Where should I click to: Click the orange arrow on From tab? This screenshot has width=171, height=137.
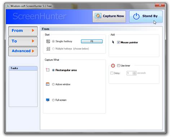(x=33, y=30)
